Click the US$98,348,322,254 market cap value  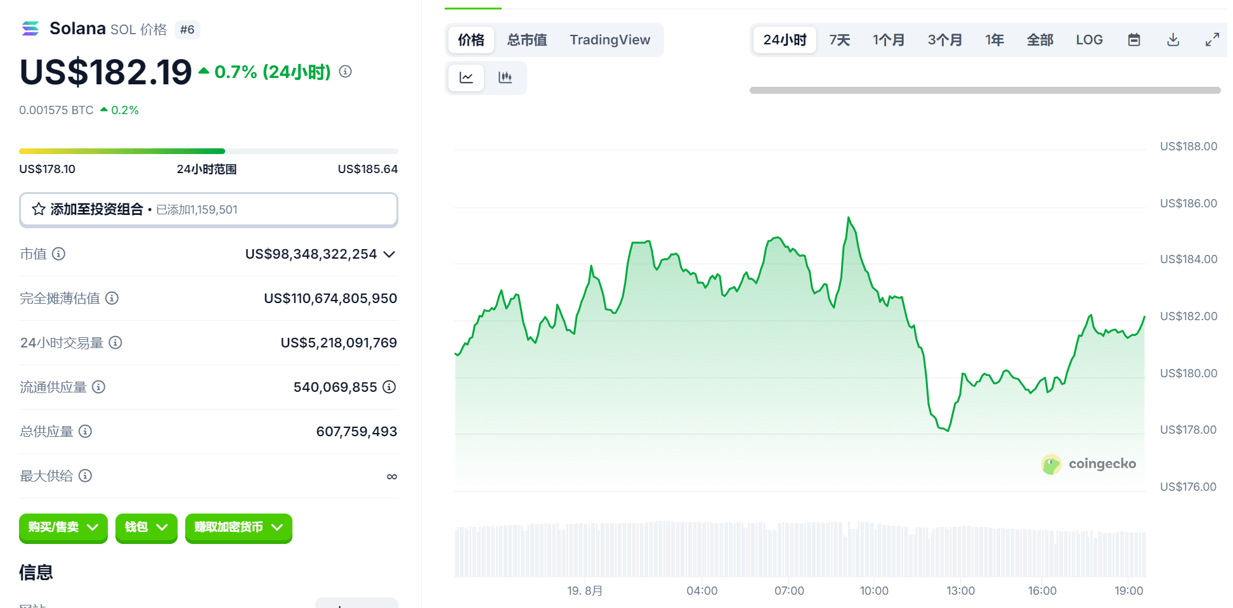click(x=311, y=254)
